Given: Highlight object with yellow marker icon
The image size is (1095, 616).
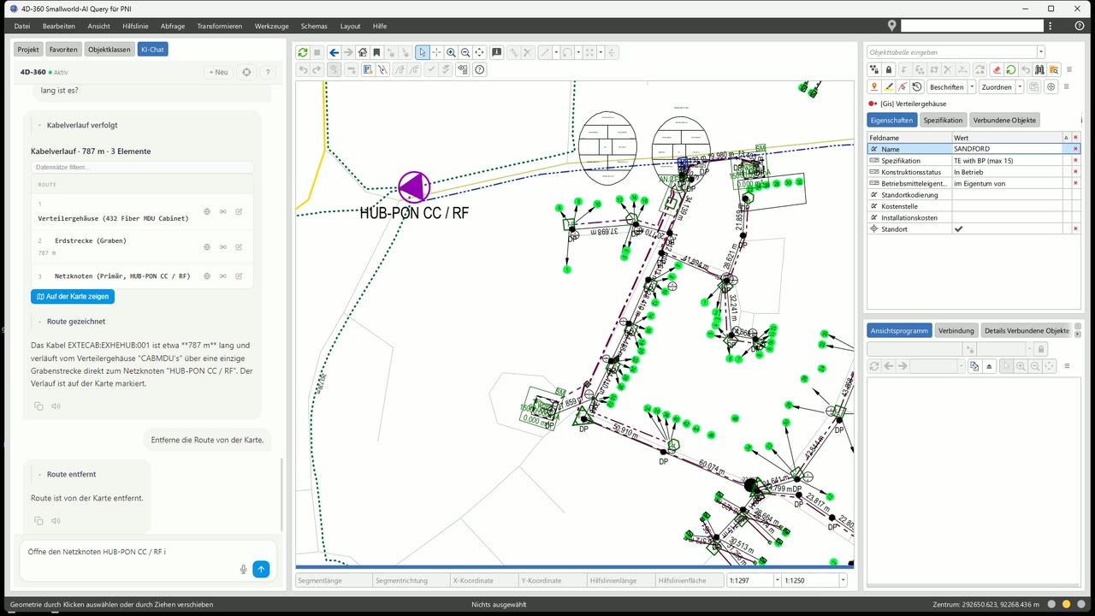Looking at the screenshot, I should (x=889, y=86).
